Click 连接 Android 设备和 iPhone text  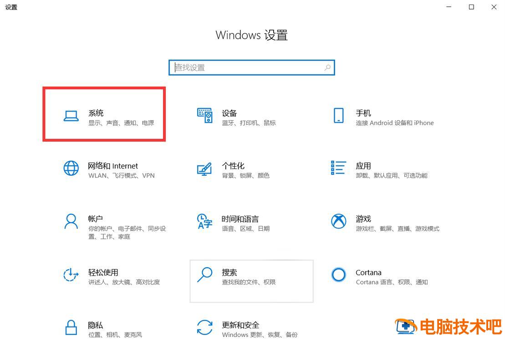pos(395,123)
